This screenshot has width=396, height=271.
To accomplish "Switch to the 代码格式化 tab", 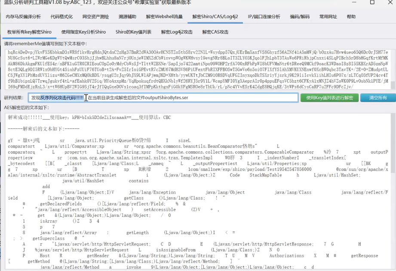I will pyautogui.click(x=61, y=17).
